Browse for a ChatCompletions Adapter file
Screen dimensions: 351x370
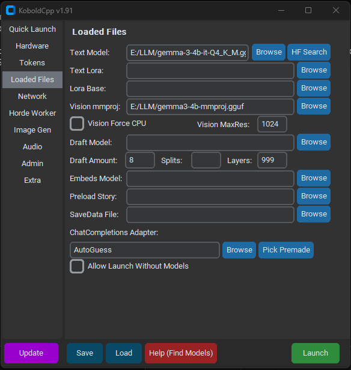point(239,250)
